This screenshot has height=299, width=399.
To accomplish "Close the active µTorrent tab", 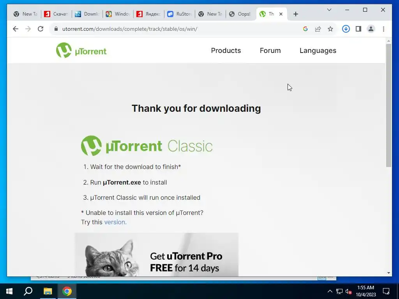I will tap(281, 14).
